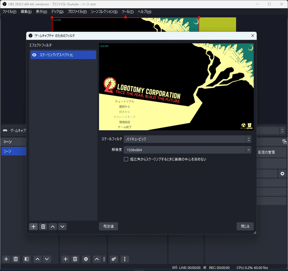Click the 閉じる button
The height and width of the screenshot is (271, 288).
click(245, 226)
